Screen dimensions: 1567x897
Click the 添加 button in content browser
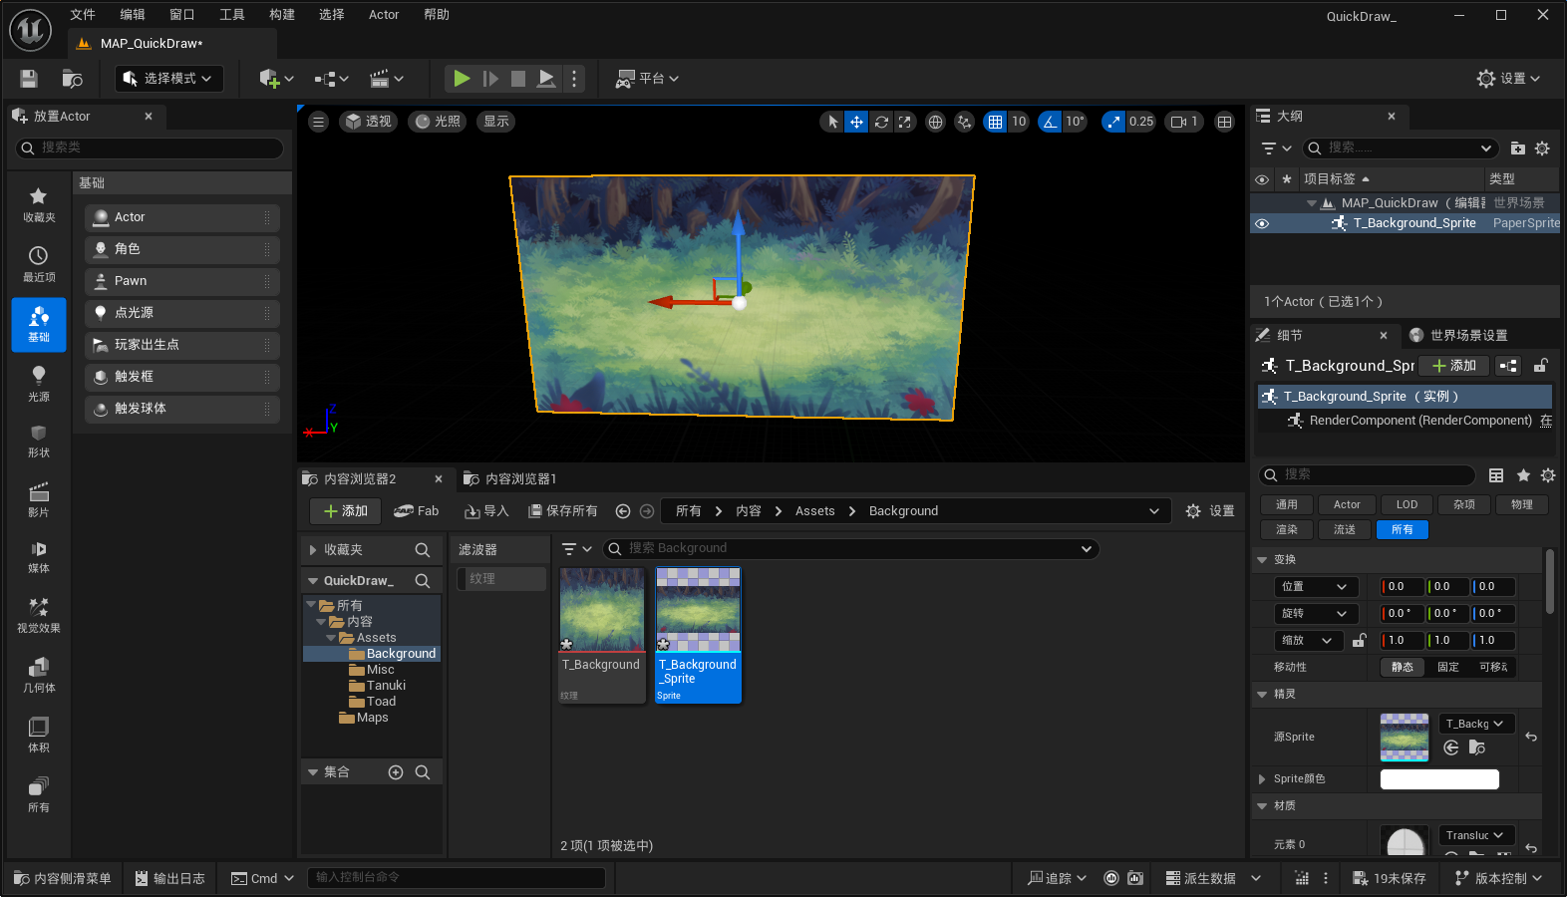click(345, 511)
